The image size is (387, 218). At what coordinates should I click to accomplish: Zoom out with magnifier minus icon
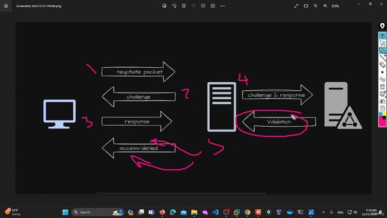[316, 6]
